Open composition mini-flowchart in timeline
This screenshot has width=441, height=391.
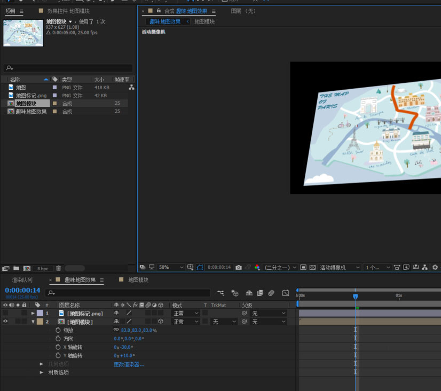tap(221, 293)
